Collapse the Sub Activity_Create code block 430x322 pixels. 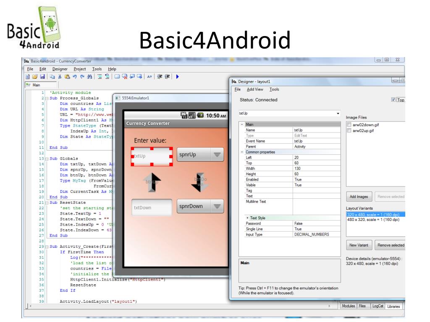click(x=47, y=247)
